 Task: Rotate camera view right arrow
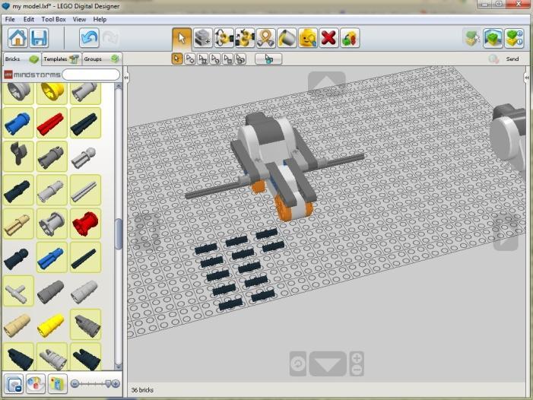pos(506,233)
